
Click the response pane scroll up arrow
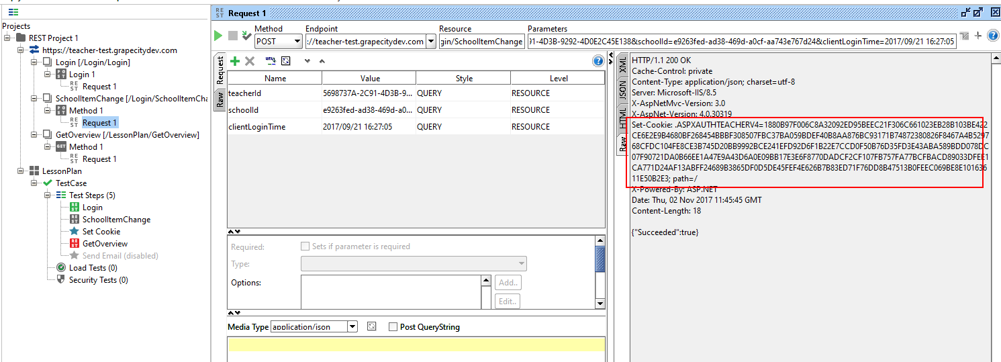click(996, 59)
